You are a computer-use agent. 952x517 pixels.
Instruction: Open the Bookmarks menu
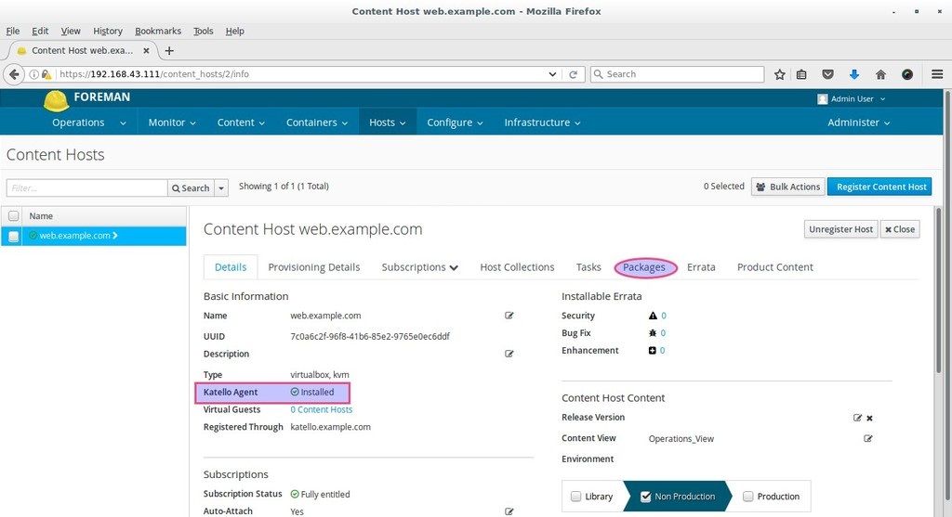158,31
